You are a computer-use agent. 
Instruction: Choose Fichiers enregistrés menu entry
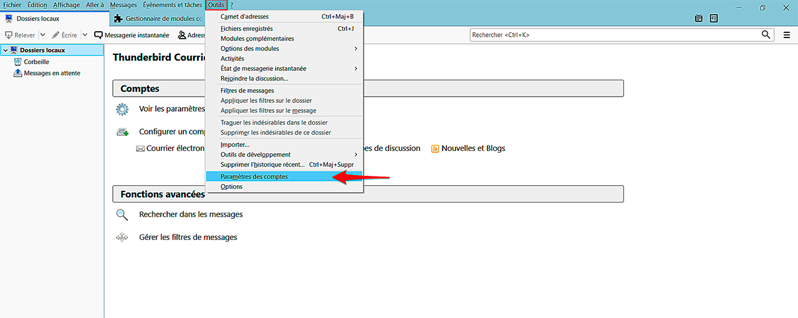(x=285, y=29)
